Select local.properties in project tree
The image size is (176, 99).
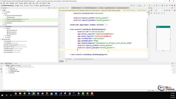tap(12, 52)
